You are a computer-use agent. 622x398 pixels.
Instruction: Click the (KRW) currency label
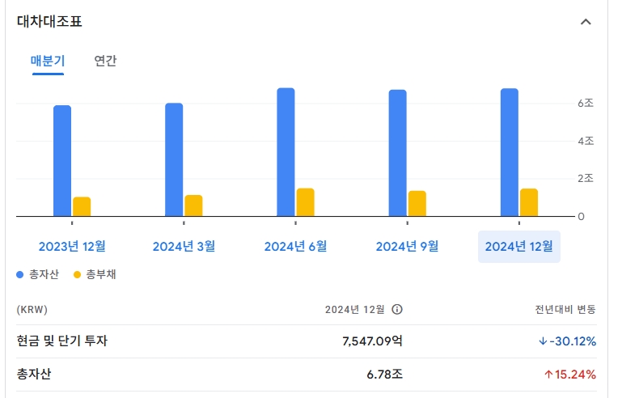(x=32, y=310)
